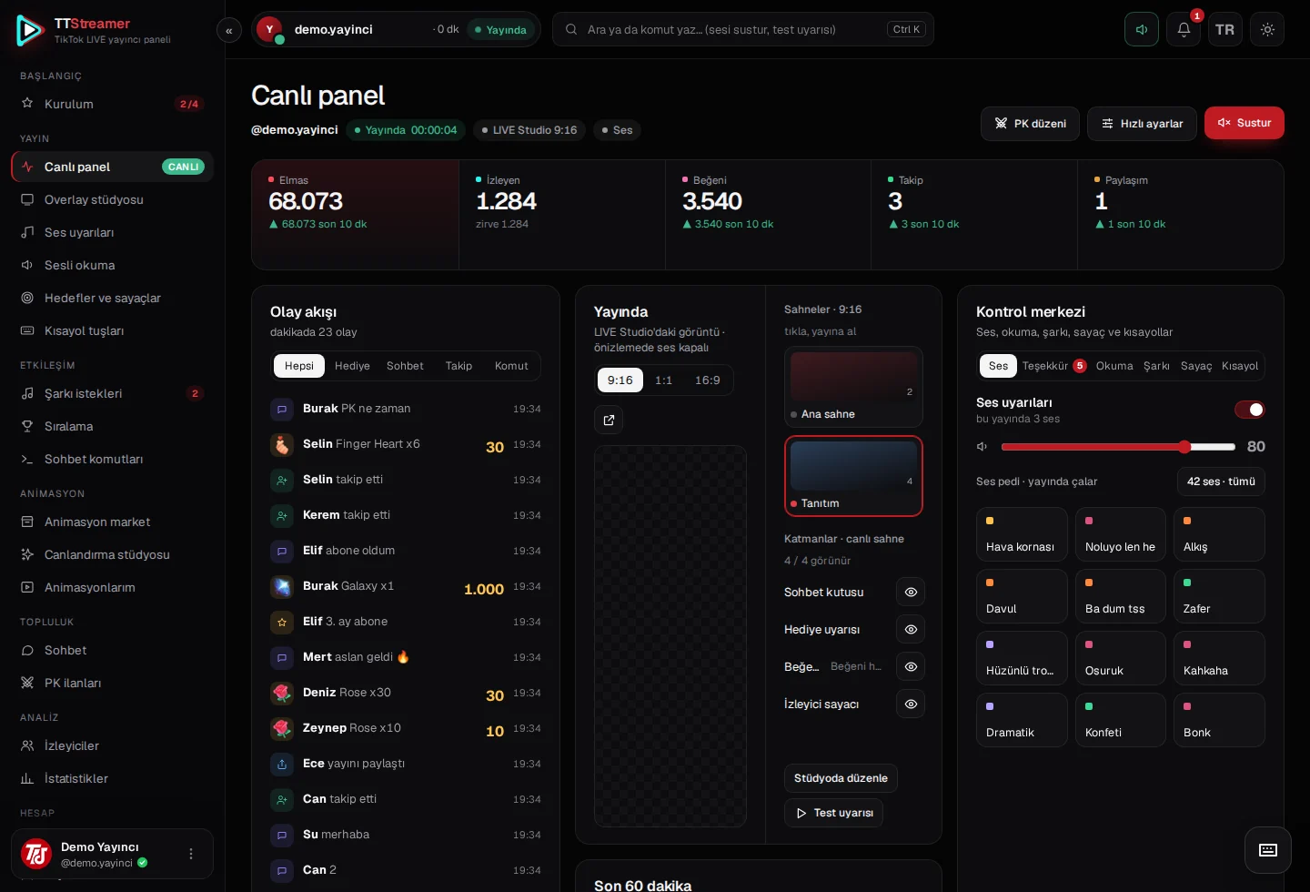Click the gift icon for Selin Finger Heart
Image resolution: width=1310 pixels, height=892 pixels.
click(x=282, y=444)
